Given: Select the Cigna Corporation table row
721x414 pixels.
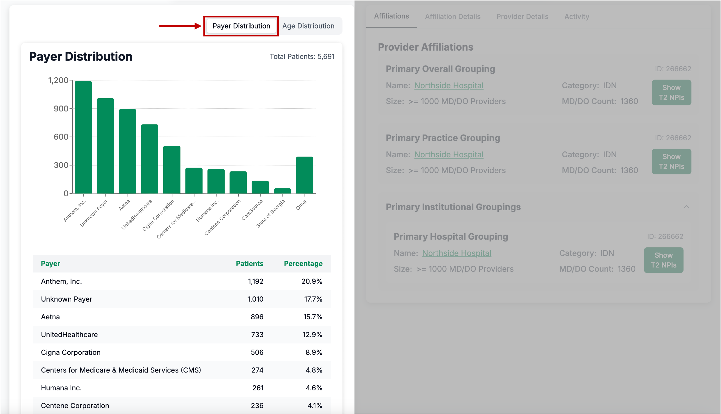Looking at the screenshot, I should pyautogui.click(x=181, y=352).
